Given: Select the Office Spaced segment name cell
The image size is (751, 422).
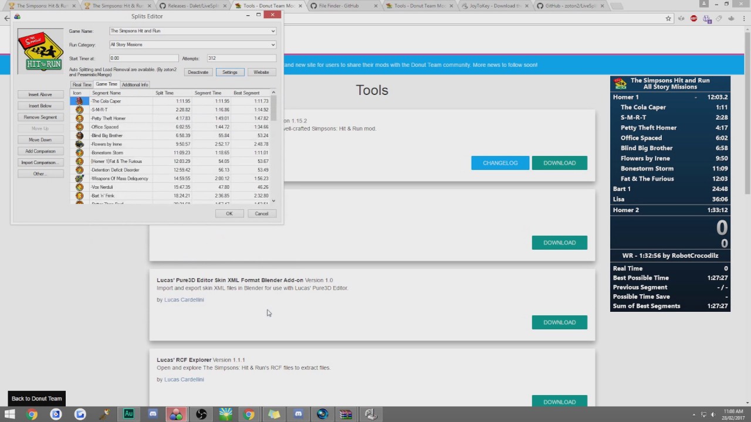Looking at the screenshot, I should point(121,127).
